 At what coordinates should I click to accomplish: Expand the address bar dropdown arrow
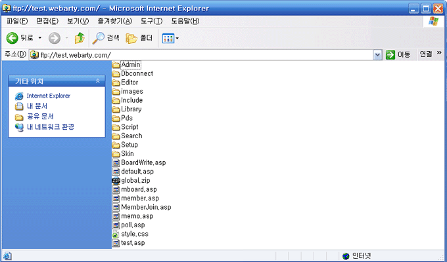coord(377,55)
